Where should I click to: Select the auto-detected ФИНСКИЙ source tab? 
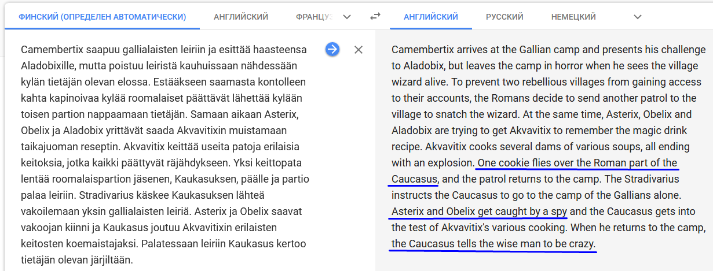[x=102, y=17]
